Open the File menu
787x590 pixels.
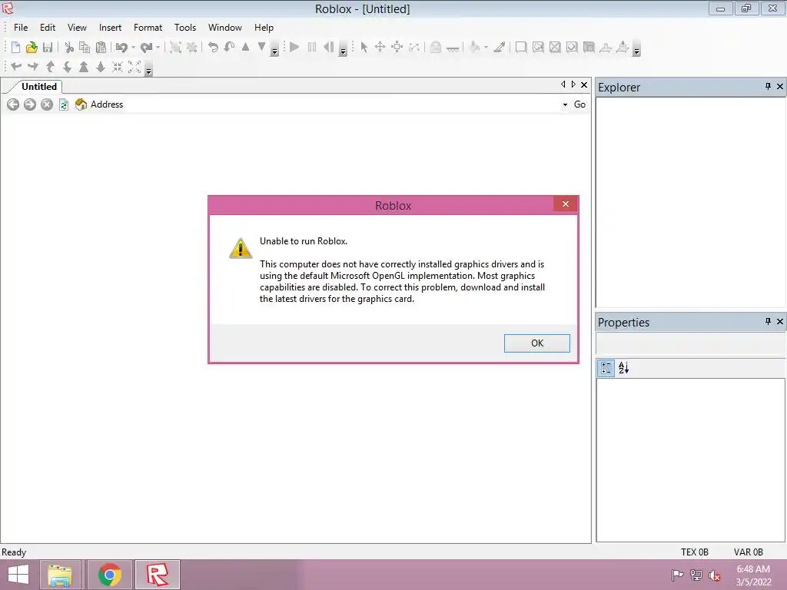pos(21,28)
